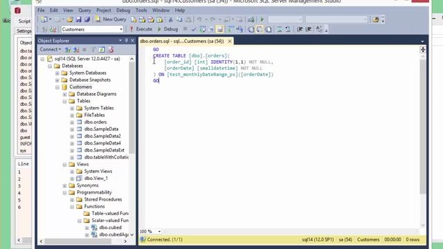The width and height of the screenshot is (443, 249).
Task: Collapse the Customers database node
Action: [x=57, y=87]
